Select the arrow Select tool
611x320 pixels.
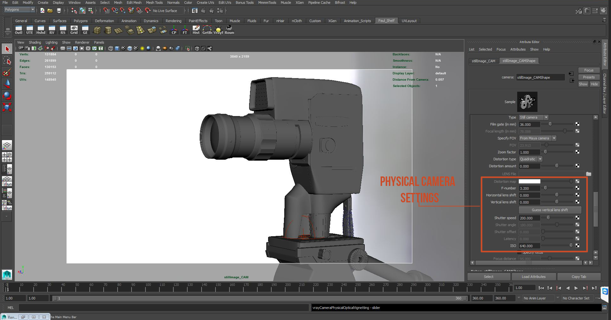click(7, 49)
